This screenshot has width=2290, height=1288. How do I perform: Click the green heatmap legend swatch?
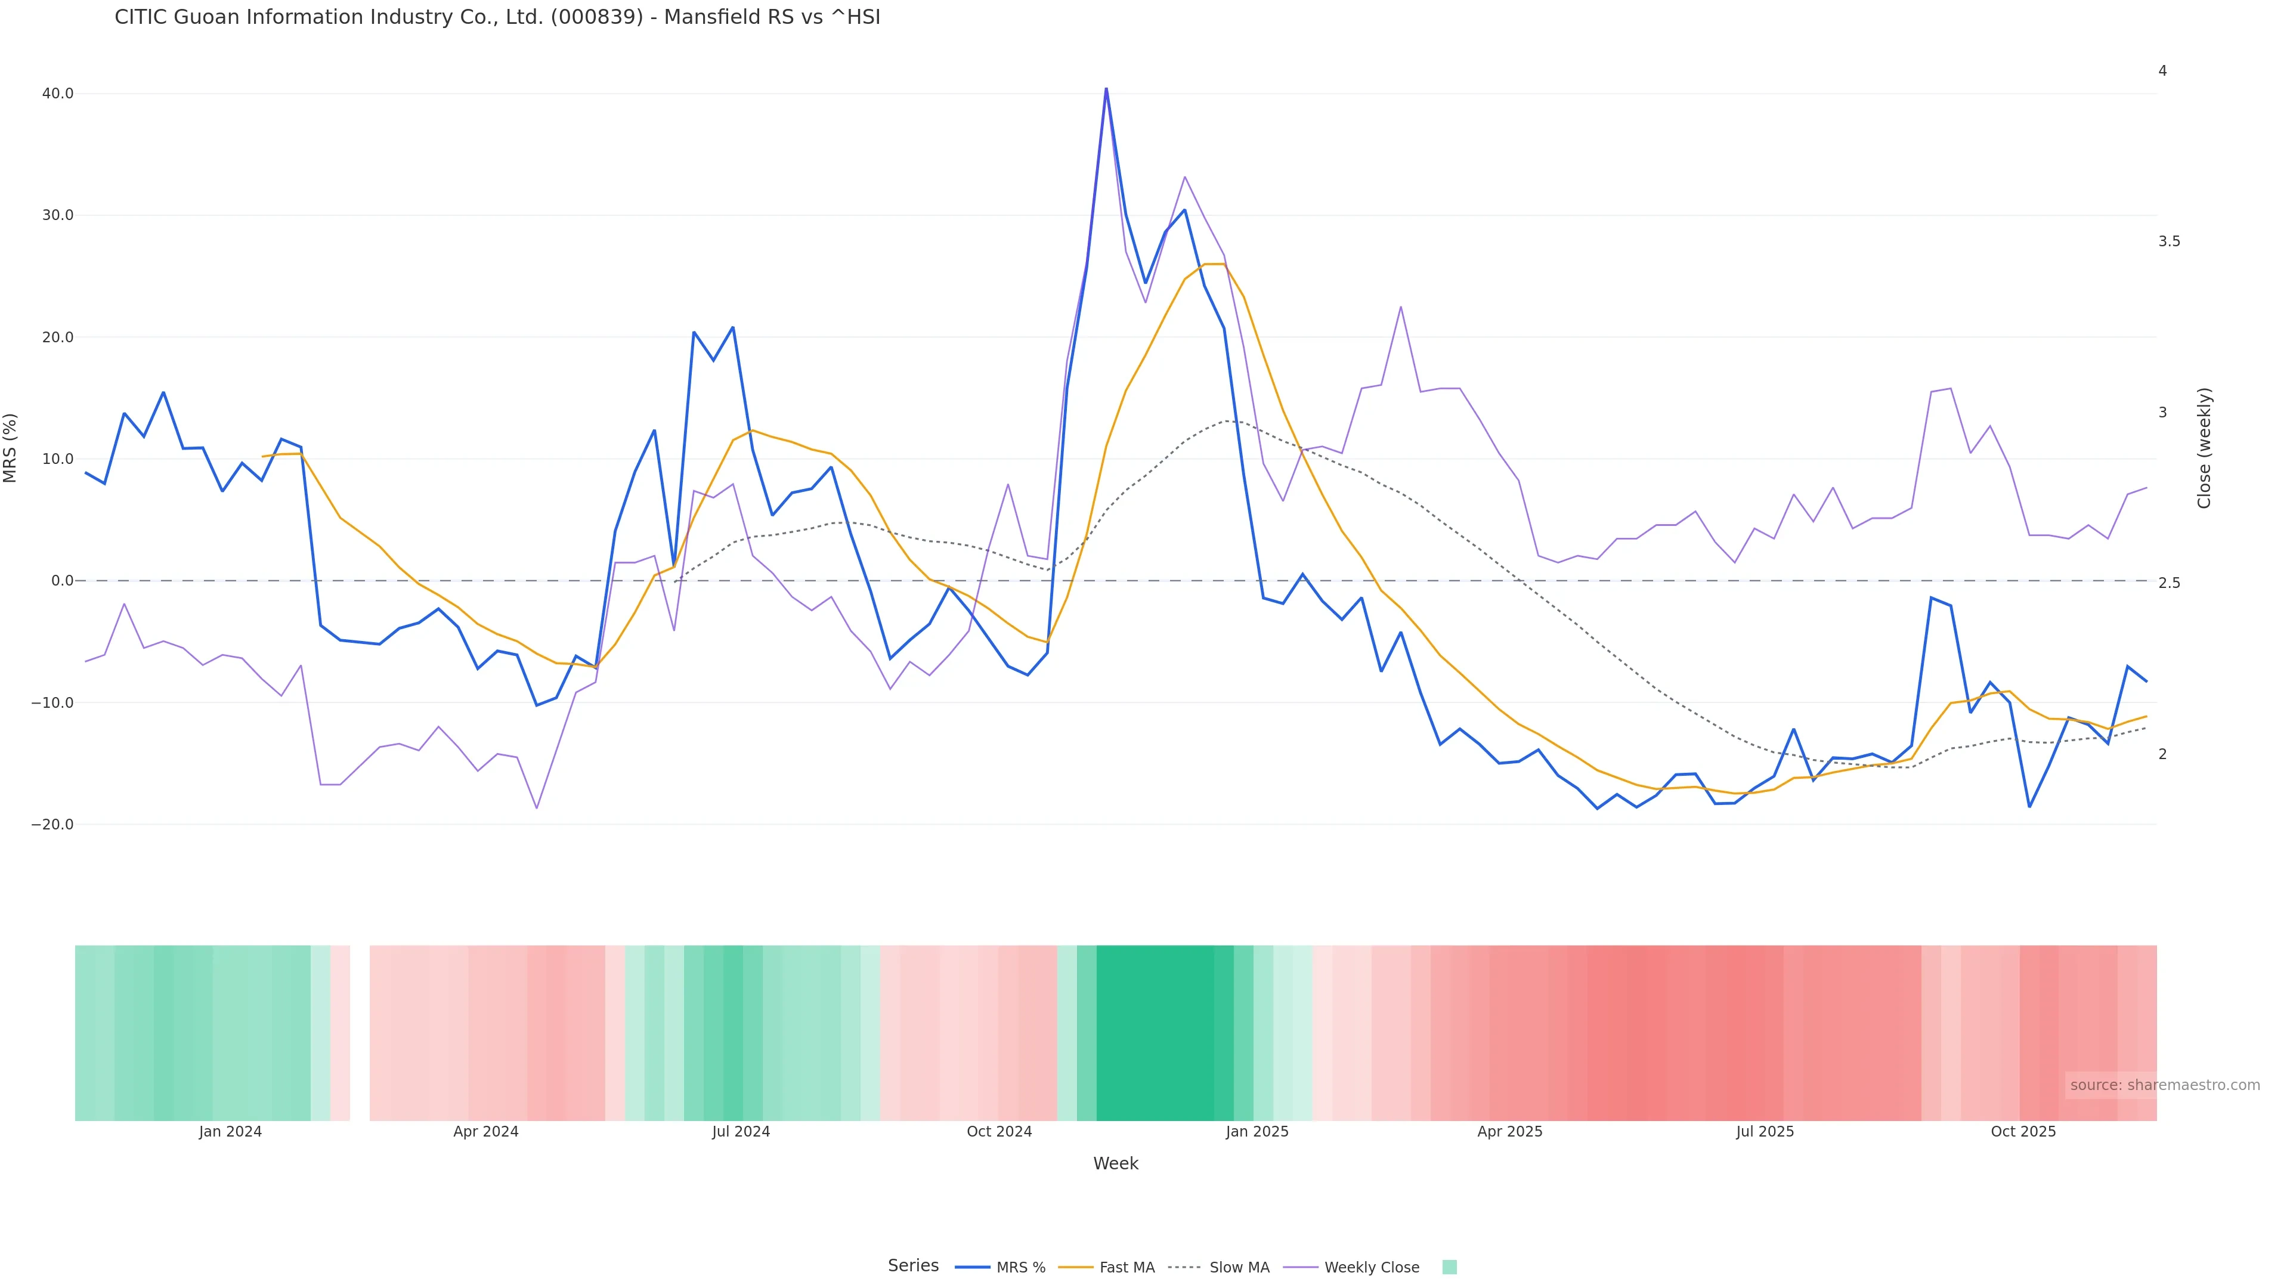[x=1449, y=1268]
